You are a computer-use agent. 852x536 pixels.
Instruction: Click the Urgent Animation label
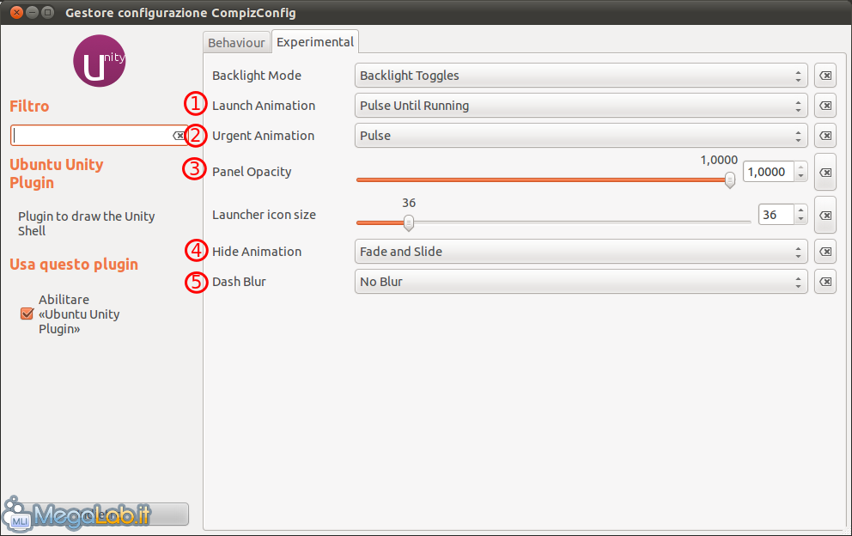263,136
